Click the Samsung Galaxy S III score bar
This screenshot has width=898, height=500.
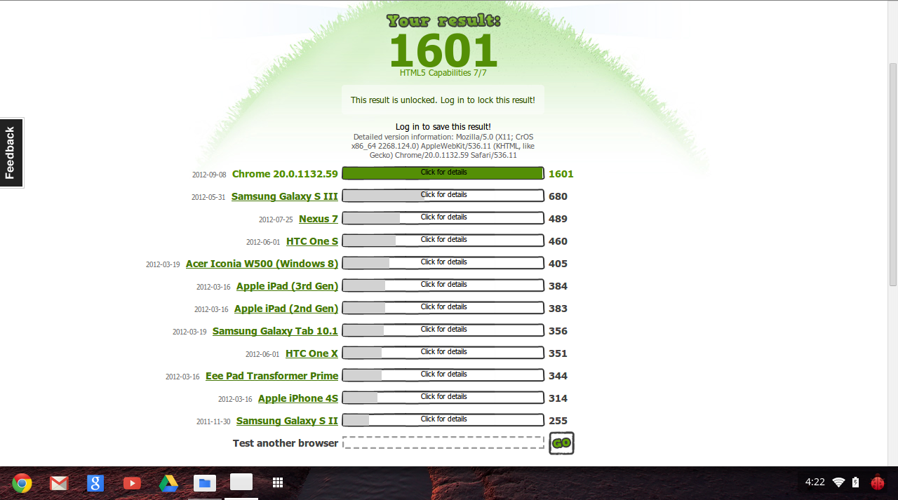(x=443, y=196)
